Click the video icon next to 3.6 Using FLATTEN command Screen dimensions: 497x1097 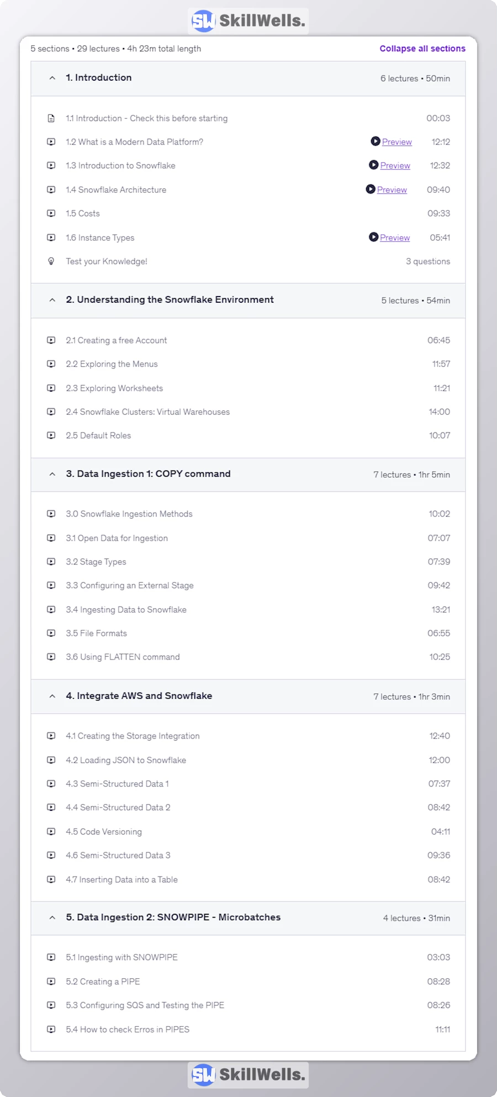coord(51,657)
